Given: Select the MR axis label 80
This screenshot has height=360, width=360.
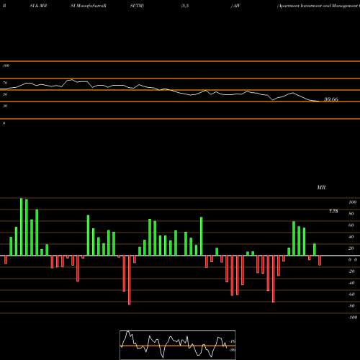Looking at the screenshot, I should click(351, 214).
